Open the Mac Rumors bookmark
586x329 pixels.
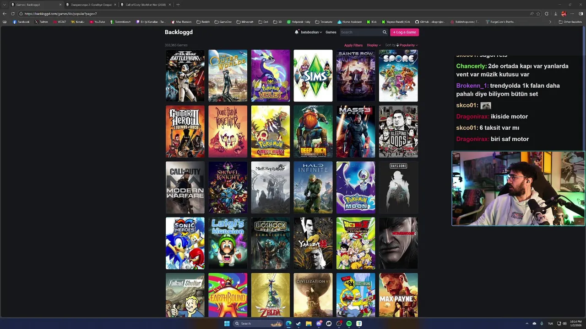tap(181, 22)
